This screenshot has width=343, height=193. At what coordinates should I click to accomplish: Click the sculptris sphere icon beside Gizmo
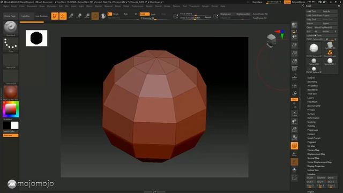[103, 16]
